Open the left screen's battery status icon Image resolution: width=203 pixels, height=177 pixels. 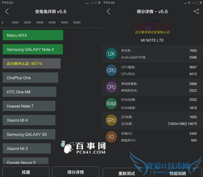(97, 3)
